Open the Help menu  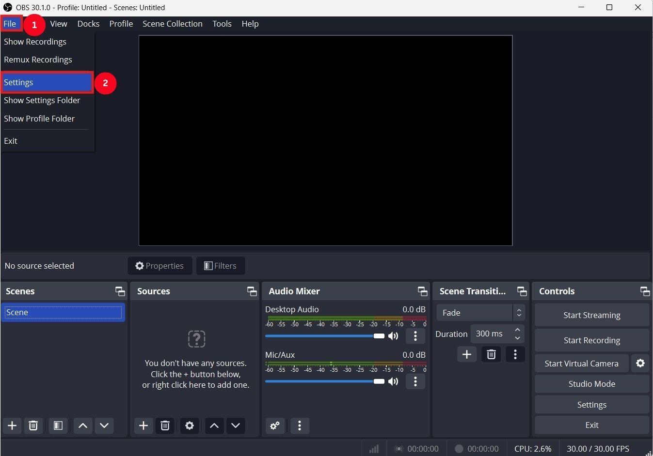click(250, 24)
